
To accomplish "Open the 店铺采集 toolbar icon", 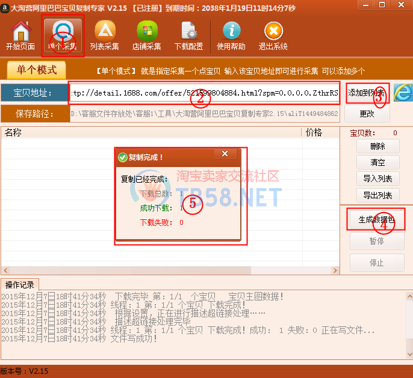I will 147,35.
